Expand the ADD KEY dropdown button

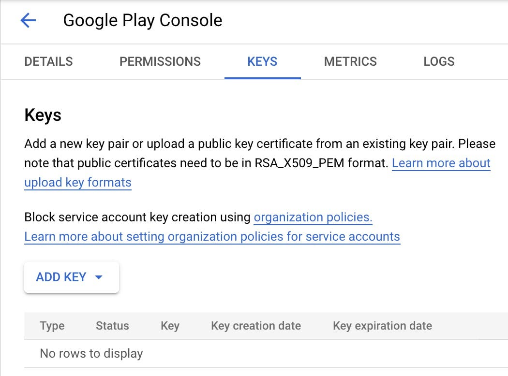[72, 277]
